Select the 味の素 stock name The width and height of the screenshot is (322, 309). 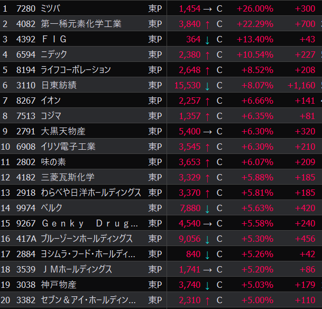point(53,162)
